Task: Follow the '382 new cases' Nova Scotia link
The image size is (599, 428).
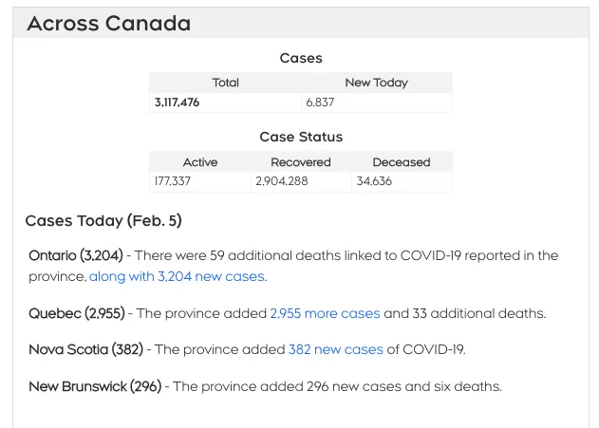Action: [336, 349]
